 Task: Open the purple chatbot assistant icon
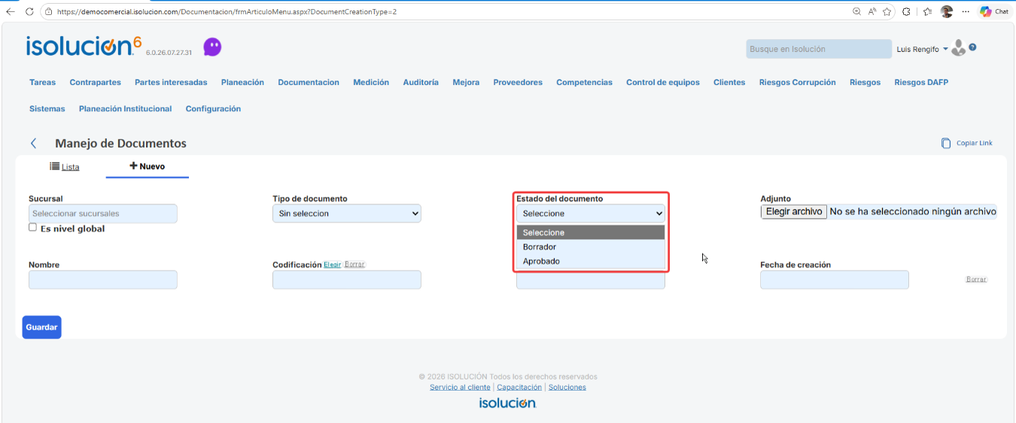coord(212,47)
